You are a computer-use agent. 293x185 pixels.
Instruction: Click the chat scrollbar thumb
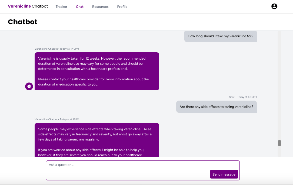279,143
